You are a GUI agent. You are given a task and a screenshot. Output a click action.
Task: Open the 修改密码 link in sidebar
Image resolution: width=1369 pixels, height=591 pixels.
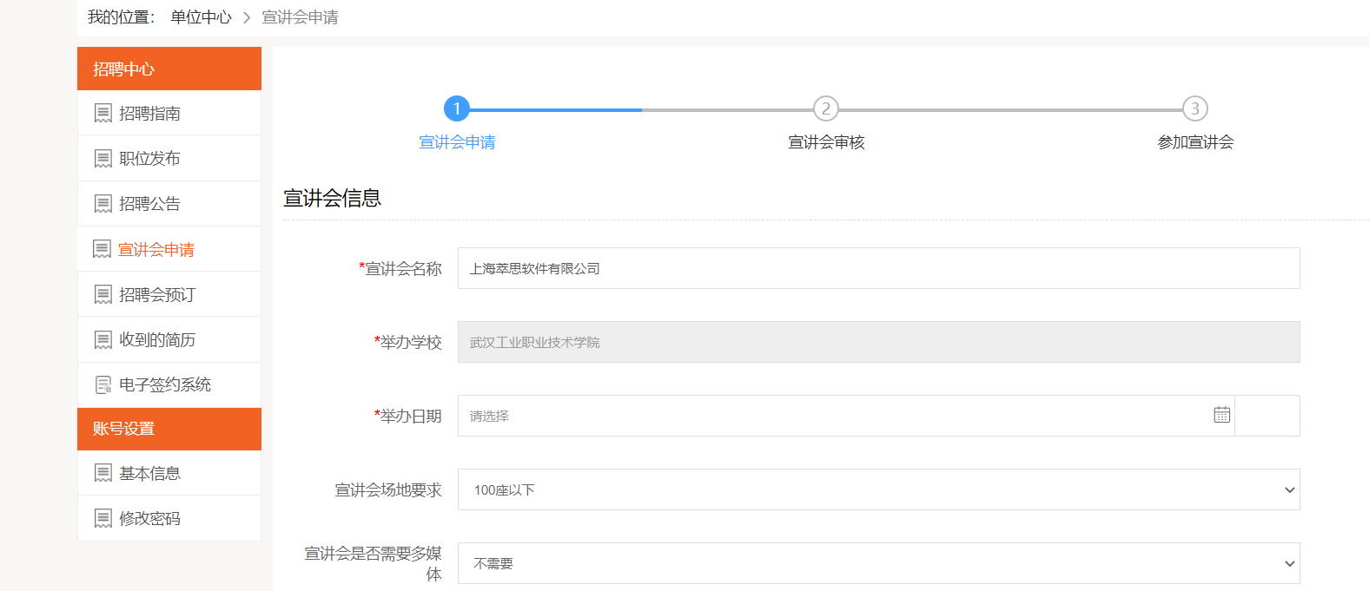point(149,519)
